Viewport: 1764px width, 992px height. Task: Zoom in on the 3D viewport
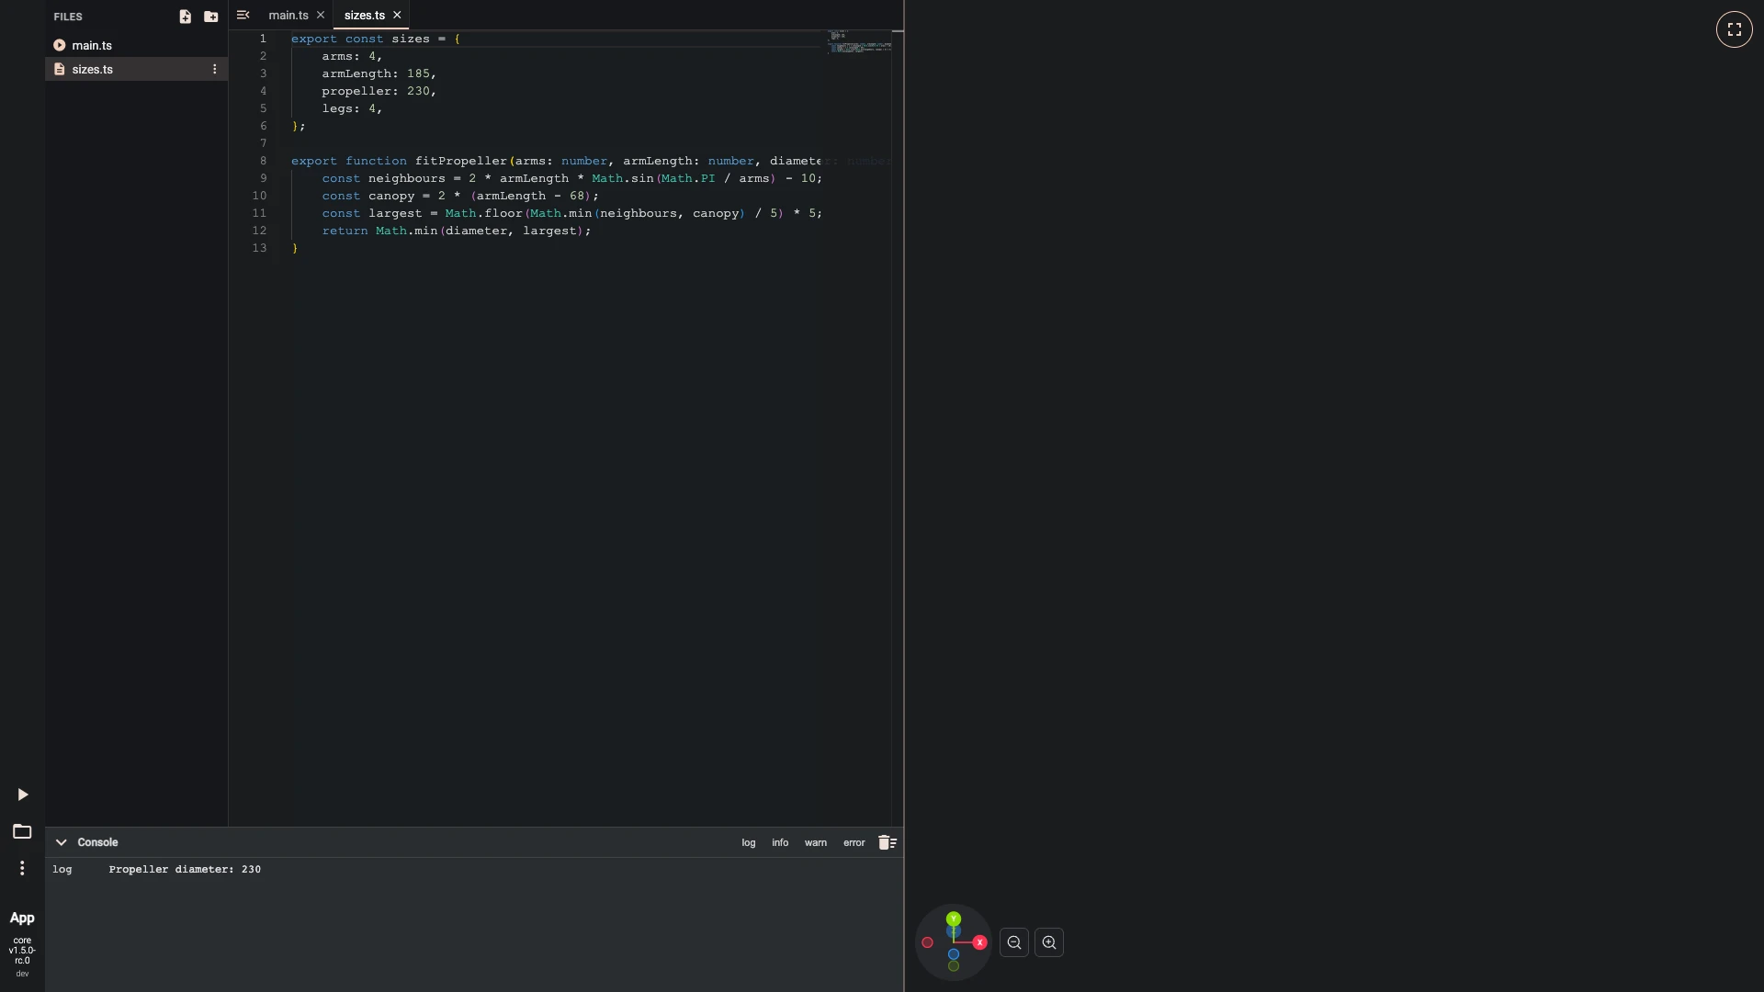tap(1049, 942)
